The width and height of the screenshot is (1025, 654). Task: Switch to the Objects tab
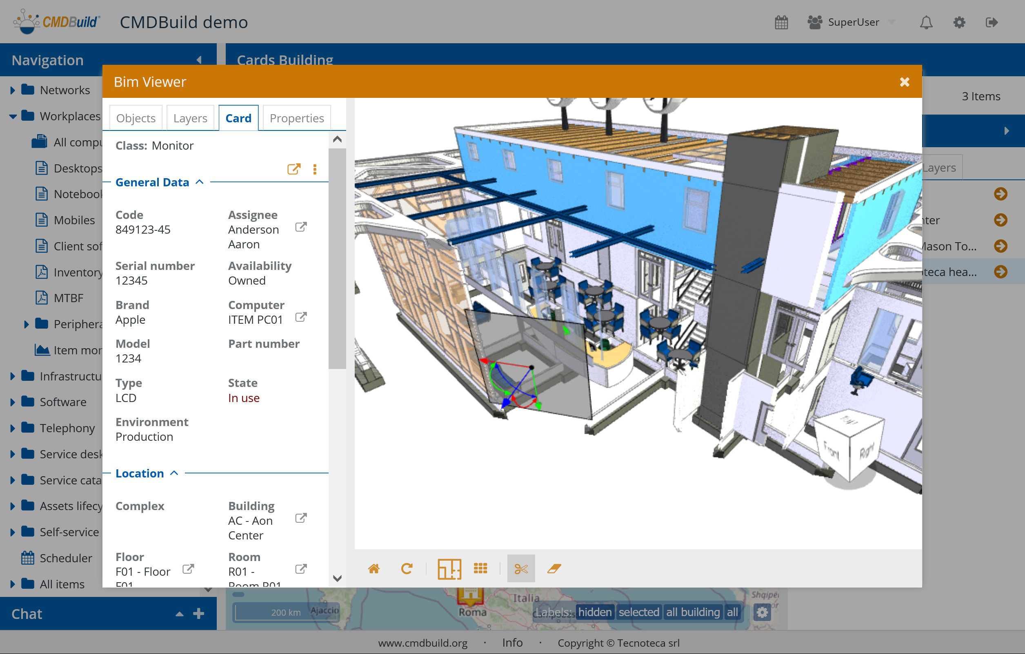[x=136, y=118]
